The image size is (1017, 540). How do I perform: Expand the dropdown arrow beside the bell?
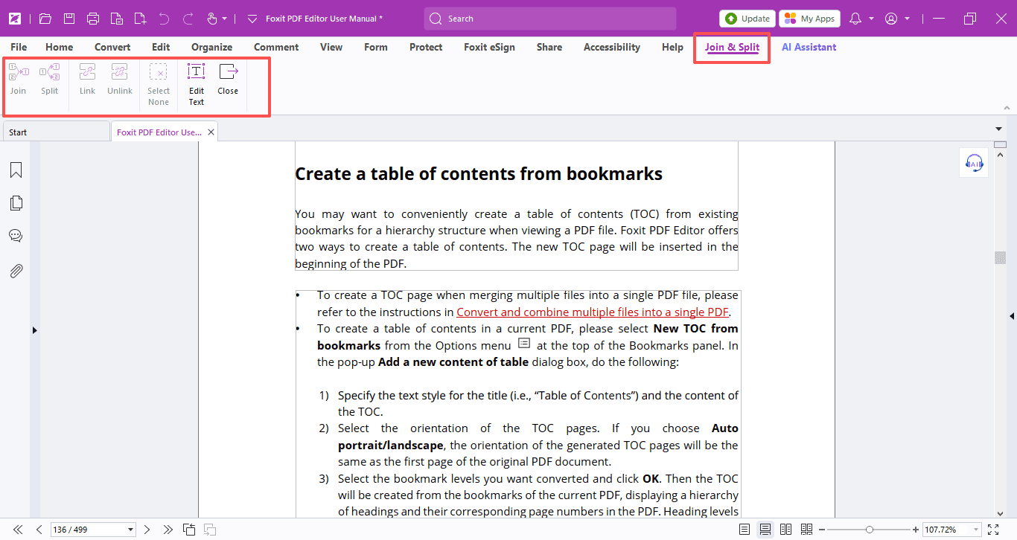coord(871,19)
